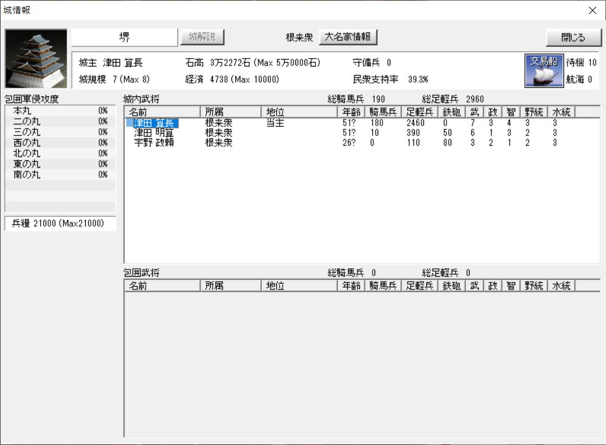The image size is (606, 445).
Task: Click the castle thumbnail image
Action: pos(36,59)
